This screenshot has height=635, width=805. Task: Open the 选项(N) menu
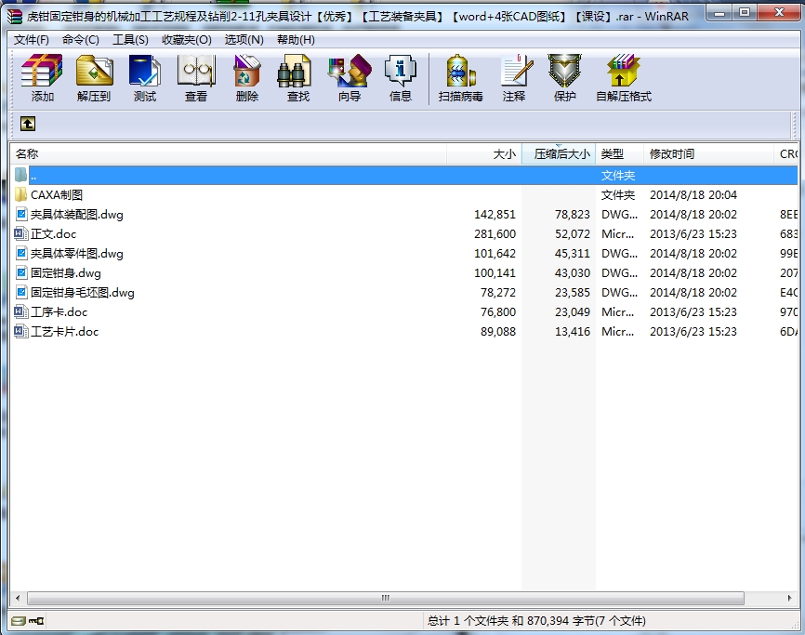click(244, 40)
